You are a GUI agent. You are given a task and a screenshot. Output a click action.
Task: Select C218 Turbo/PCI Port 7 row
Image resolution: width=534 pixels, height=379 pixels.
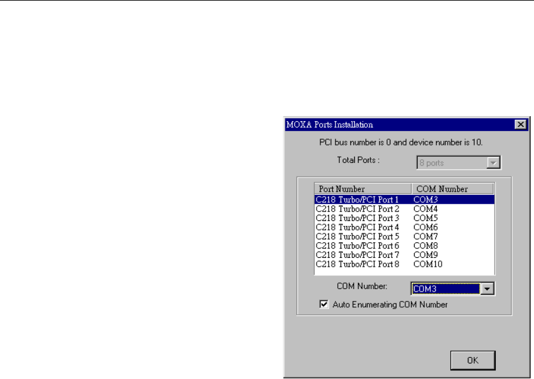(404, 255)
